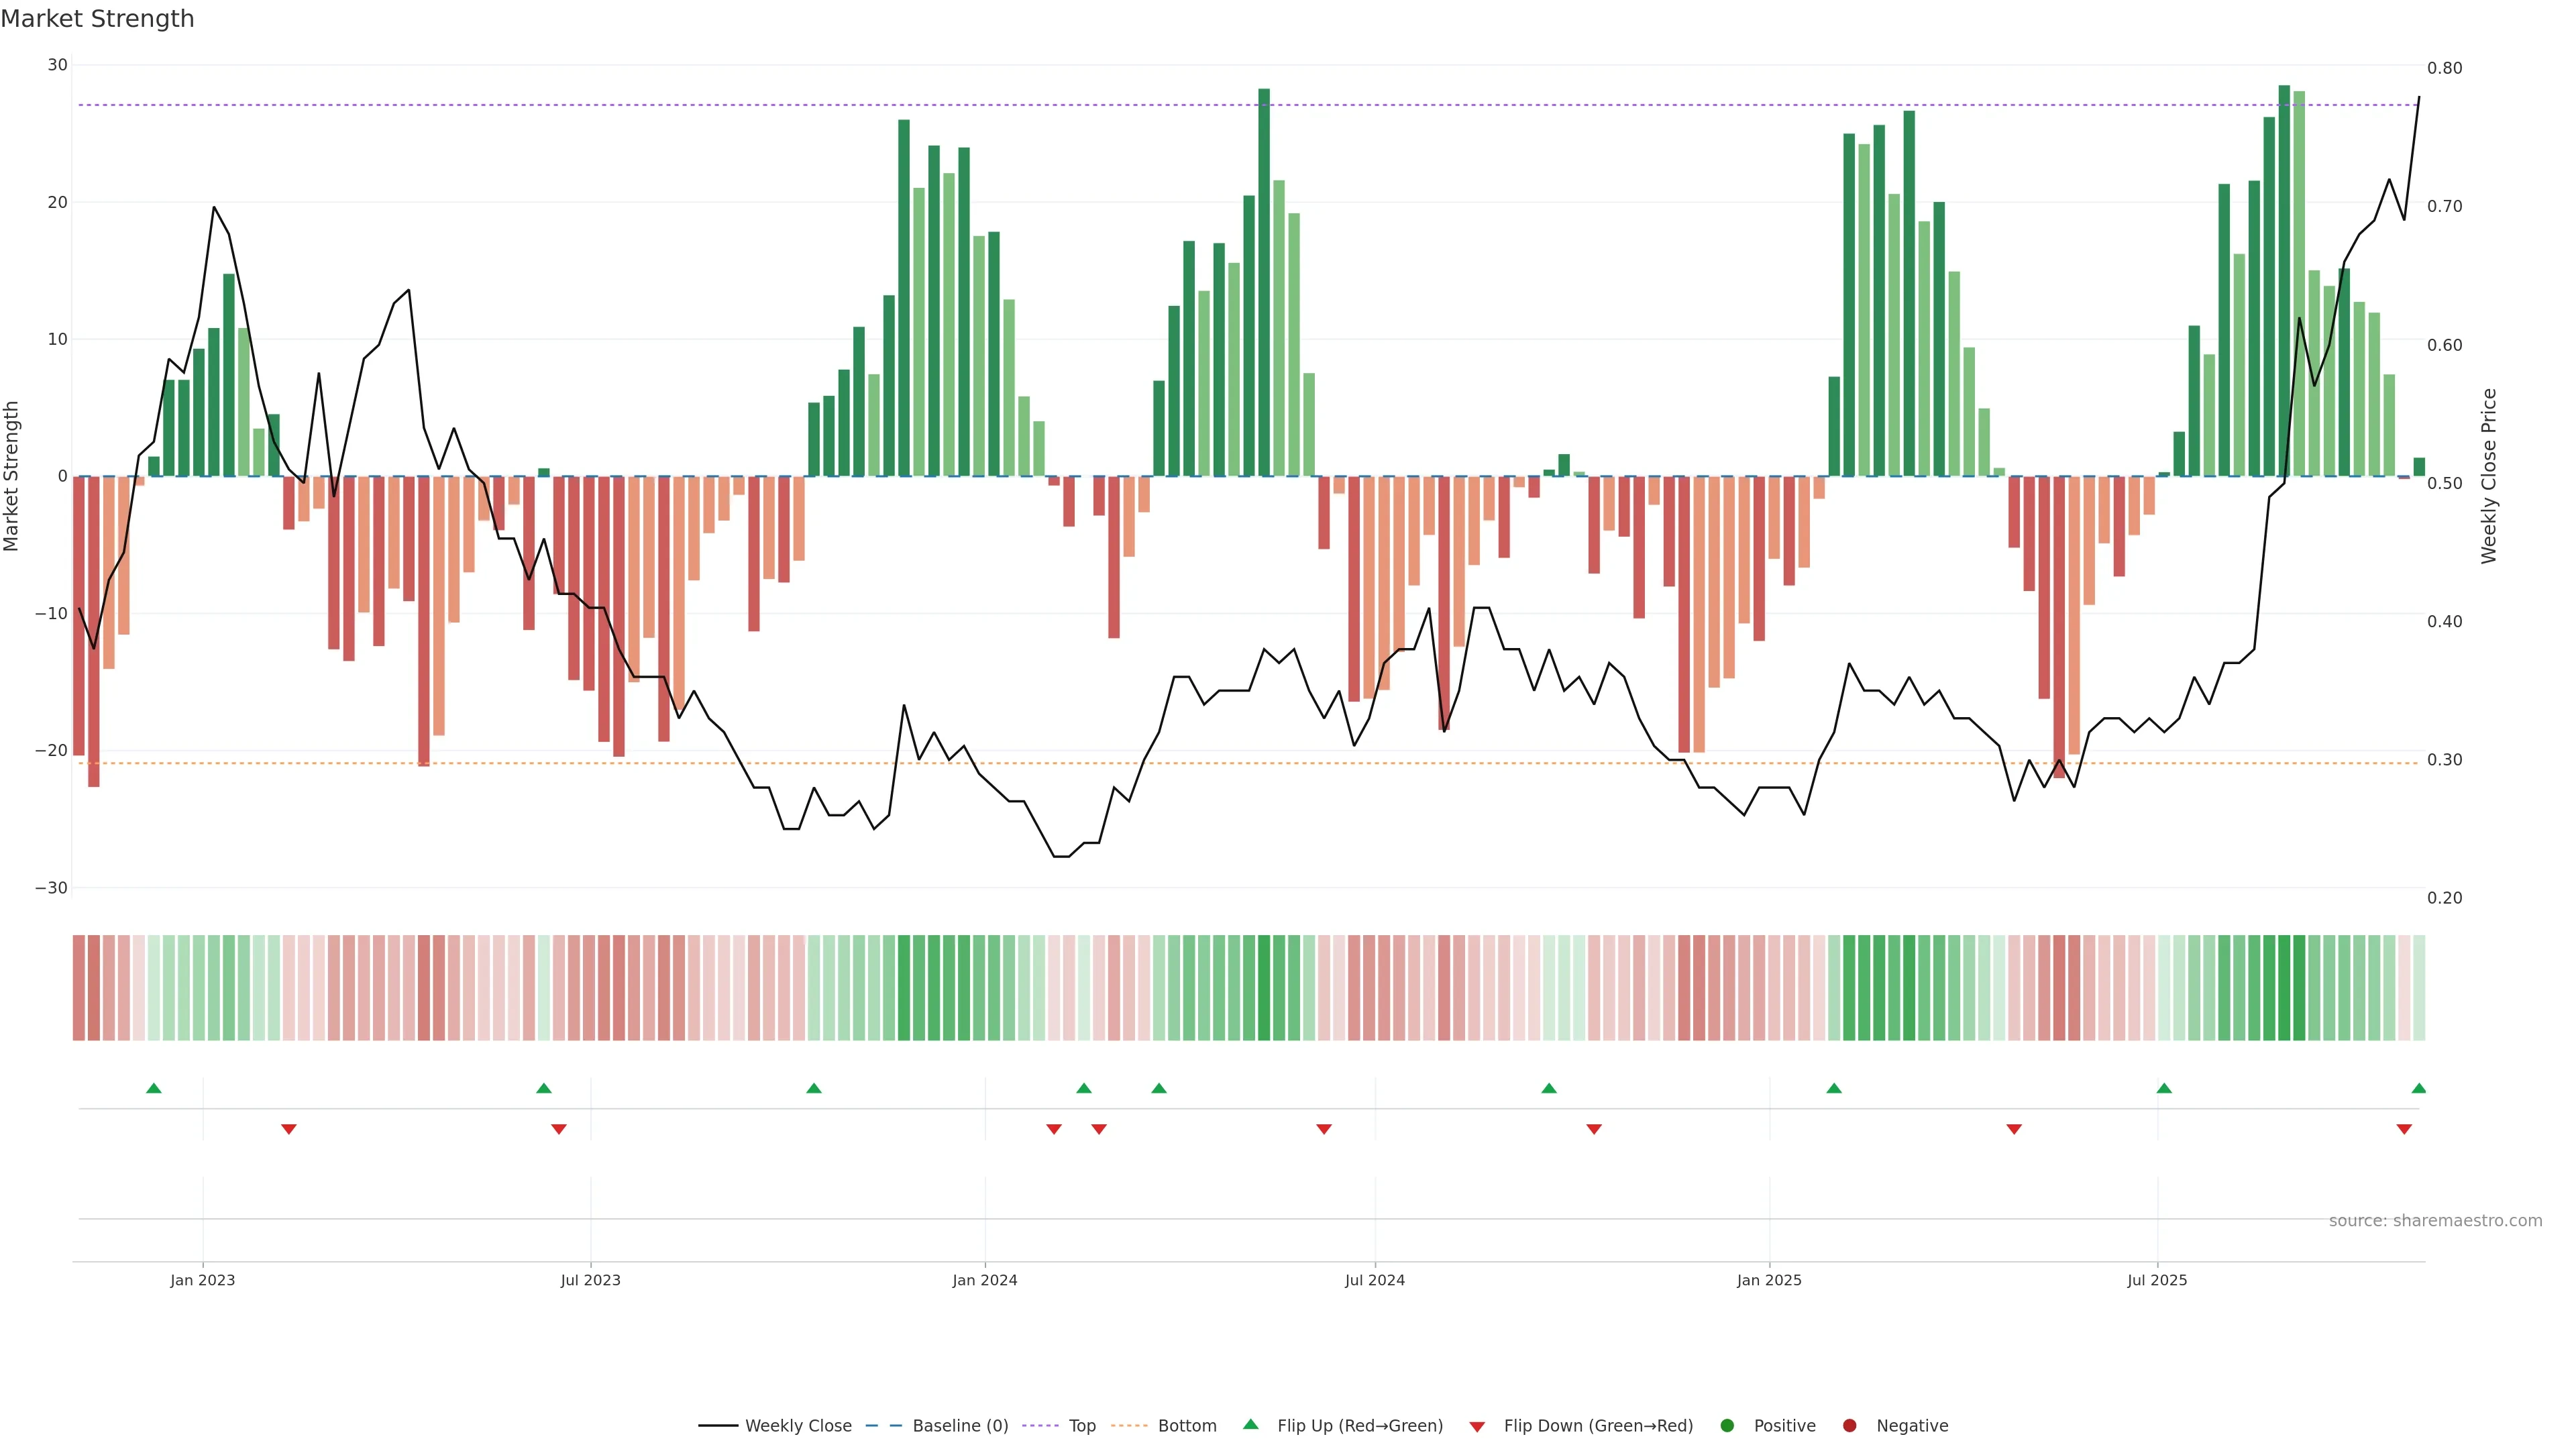2576x1449 pixels.
Task: Click the Weekly Close Price axis title
Action: [2489, 476]
